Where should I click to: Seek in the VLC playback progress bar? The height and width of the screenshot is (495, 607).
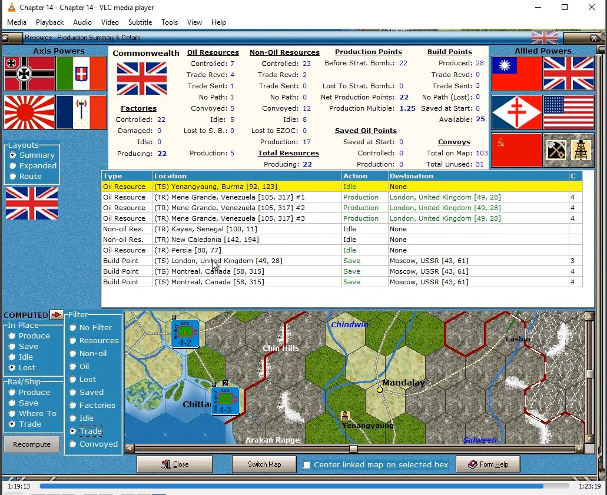click(x=304, y=486)
